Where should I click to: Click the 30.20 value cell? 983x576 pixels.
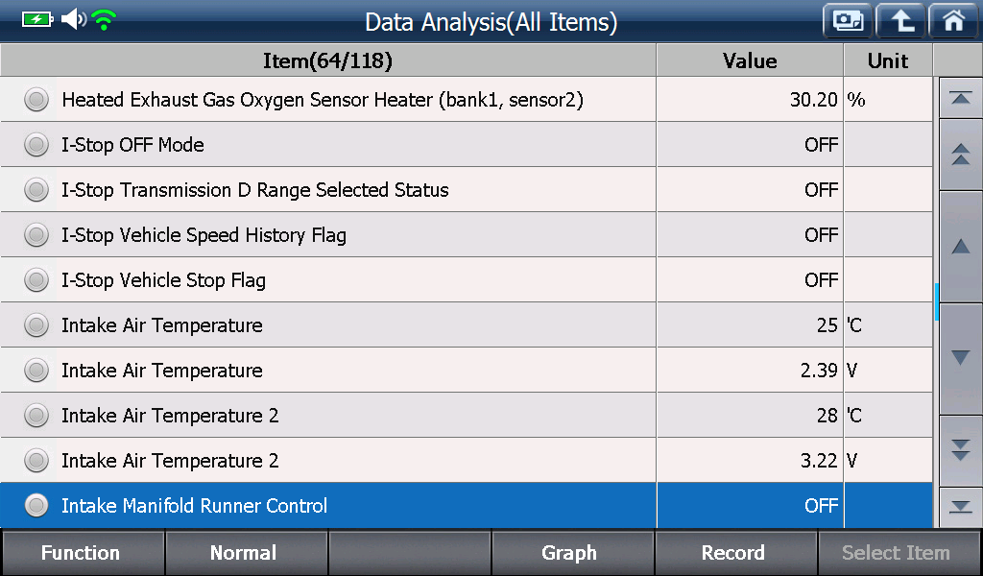coord(750,100)
